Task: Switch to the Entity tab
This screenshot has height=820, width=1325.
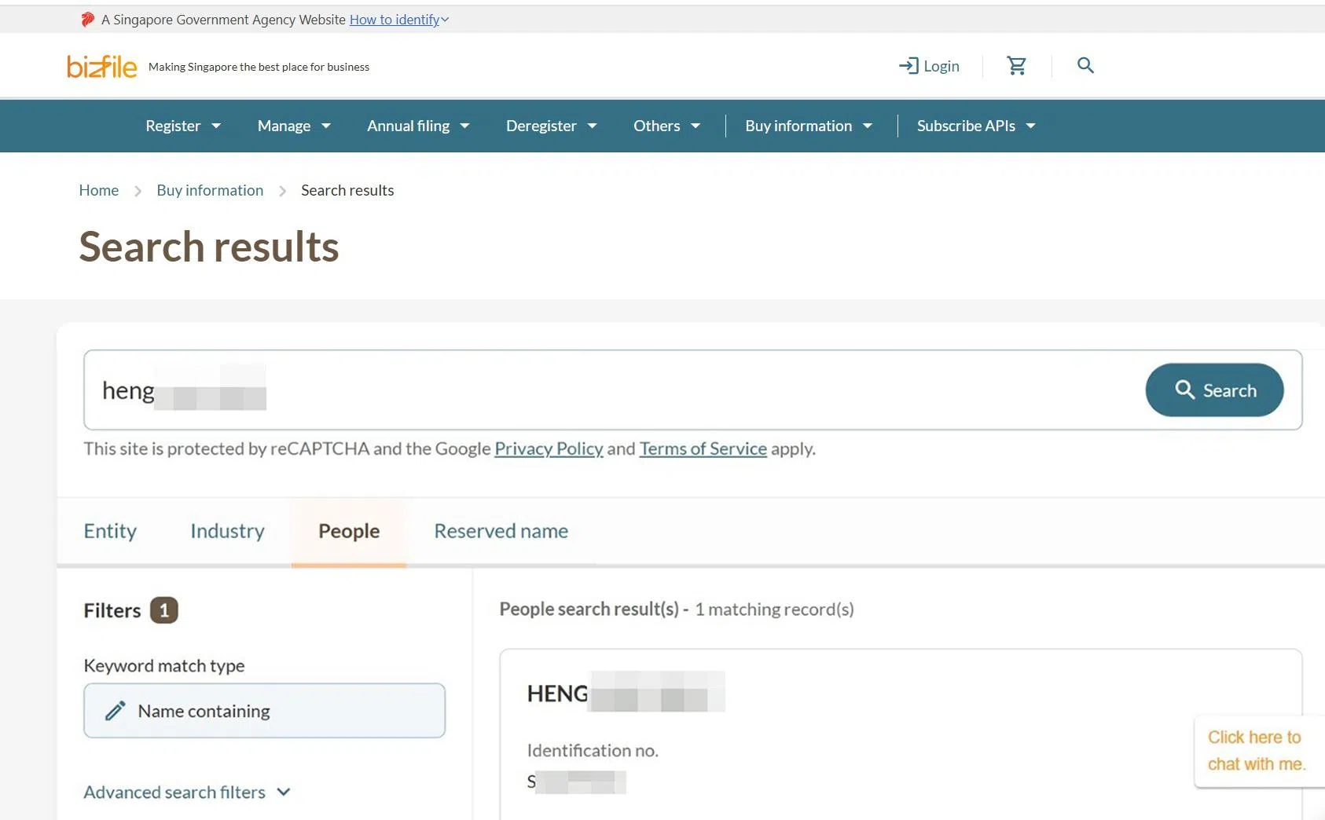Action: [x=110, y=531]
